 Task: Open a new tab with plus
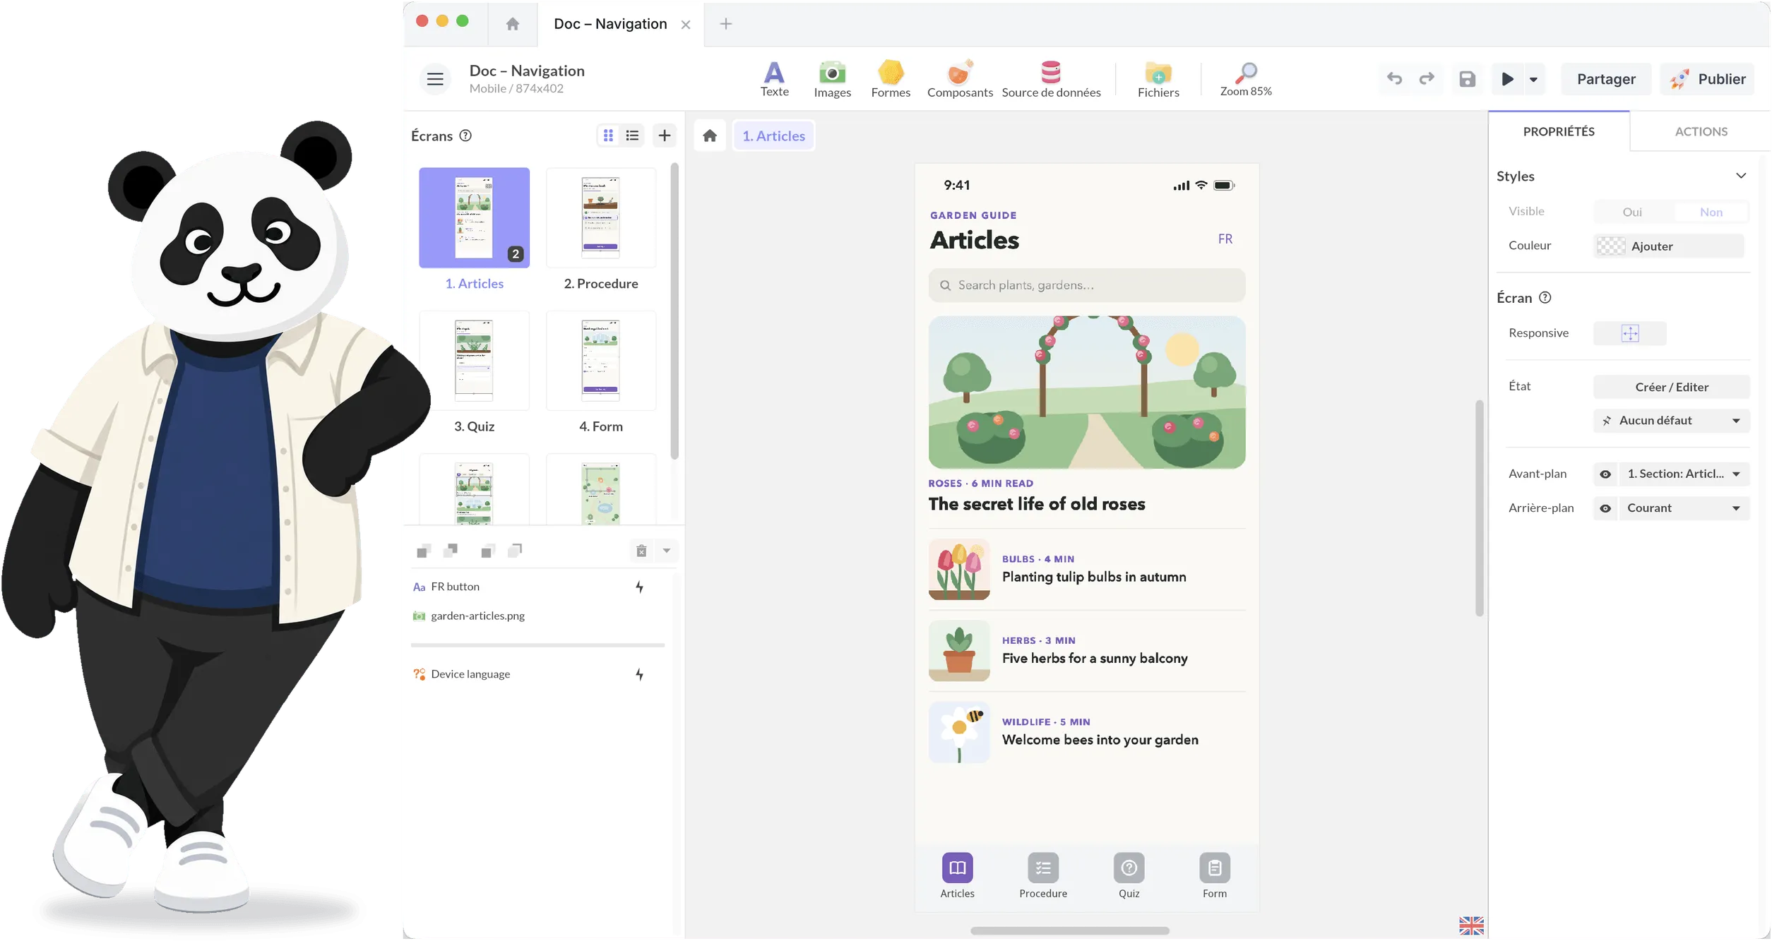coord(725,24)
